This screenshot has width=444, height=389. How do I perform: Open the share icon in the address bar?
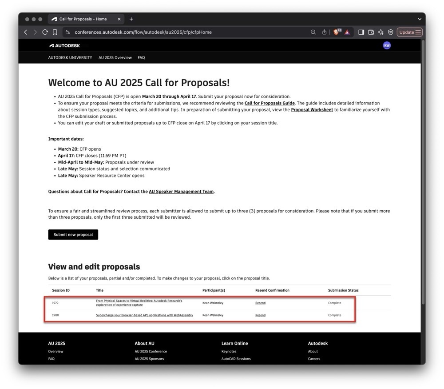324,32
